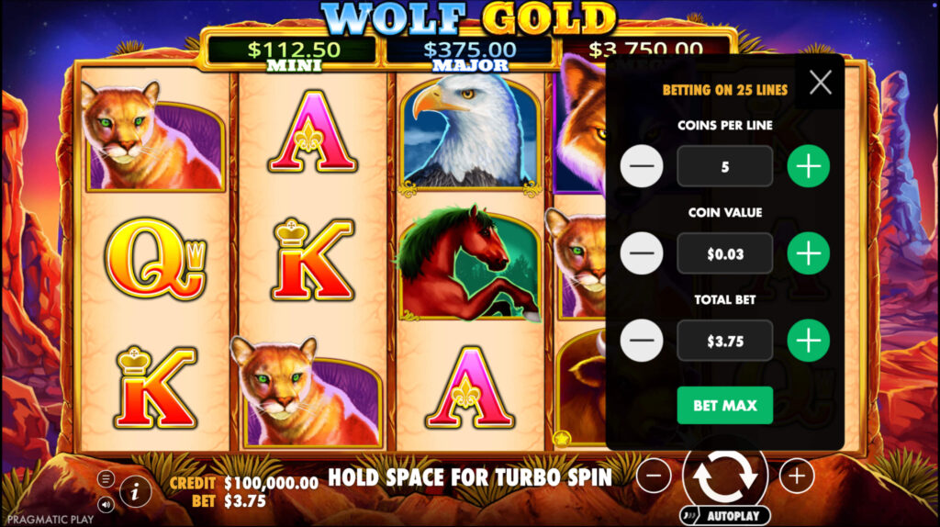
Task: Mute the game sound
Action: [x=106, y=505]
